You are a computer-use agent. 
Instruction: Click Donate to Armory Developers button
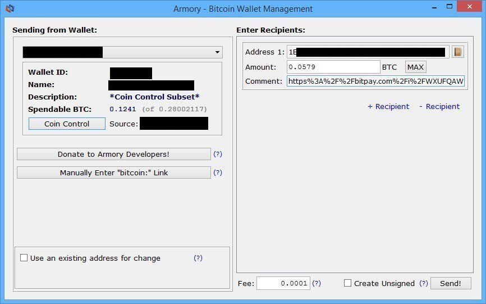[114, 154]
